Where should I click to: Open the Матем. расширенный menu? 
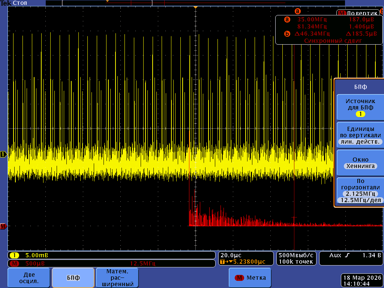point(117,278)
